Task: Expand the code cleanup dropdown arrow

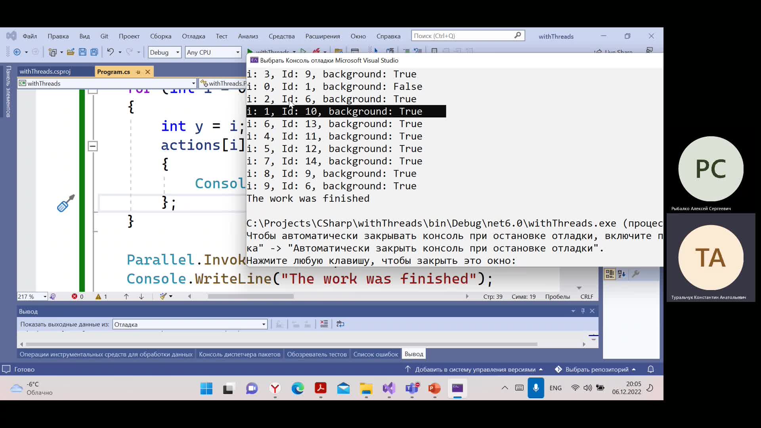Action: tap(171, 296)
